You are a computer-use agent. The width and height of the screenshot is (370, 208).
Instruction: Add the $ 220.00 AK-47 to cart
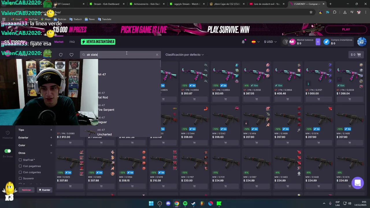194,186
